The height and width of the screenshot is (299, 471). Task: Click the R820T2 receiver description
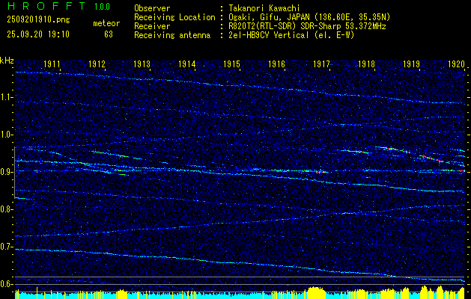tap(305, 25)
